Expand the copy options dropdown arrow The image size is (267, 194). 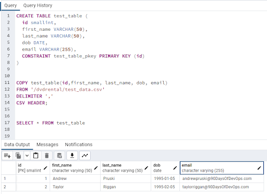[x=27, y=155]
